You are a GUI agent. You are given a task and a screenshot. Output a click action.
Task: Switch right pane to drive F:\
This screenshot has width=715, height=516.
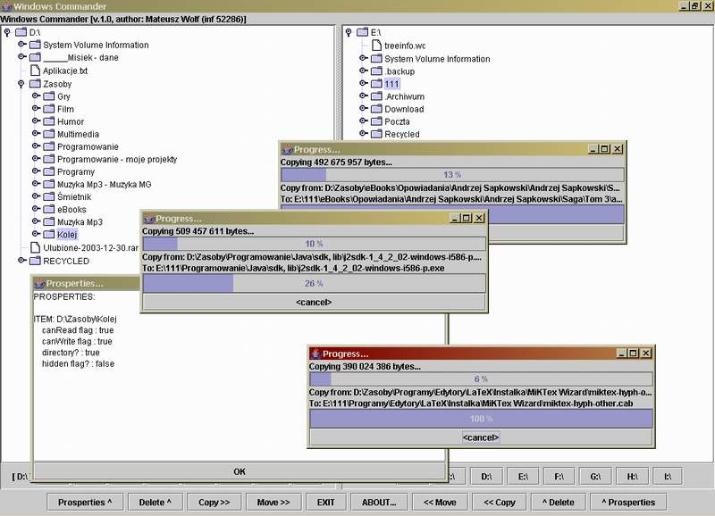click(x=559, y=477)
